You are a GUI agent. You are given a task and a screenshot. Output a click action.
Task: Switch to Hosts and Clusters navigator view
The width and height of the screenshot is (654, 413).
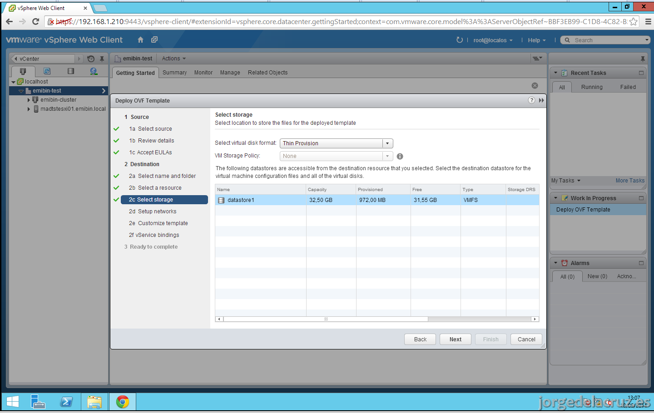coord(23,71)
